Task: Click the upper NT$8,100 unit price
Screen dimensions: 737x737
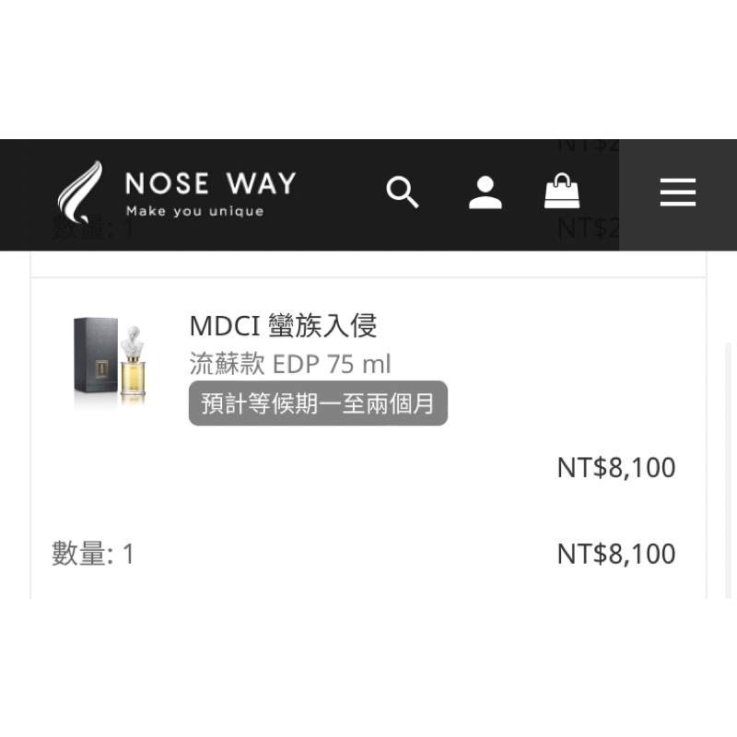Action: [615, 468]
